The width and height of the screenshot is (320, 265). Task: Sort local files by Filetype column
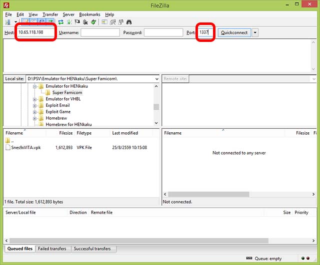pos(93,133)
